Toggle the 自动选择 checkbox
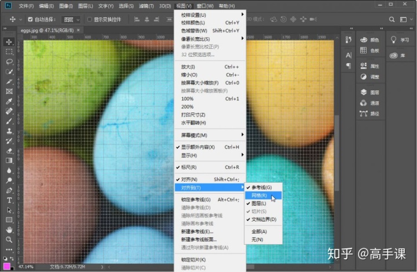This screenshot has height=272, width=417. pyautogui.click(x=30, y=19)
